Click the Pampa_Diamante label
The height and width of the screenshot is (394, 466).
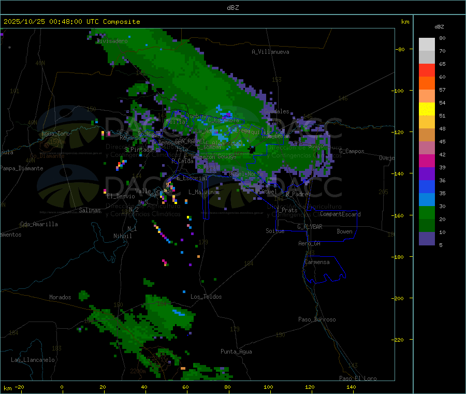22,168
